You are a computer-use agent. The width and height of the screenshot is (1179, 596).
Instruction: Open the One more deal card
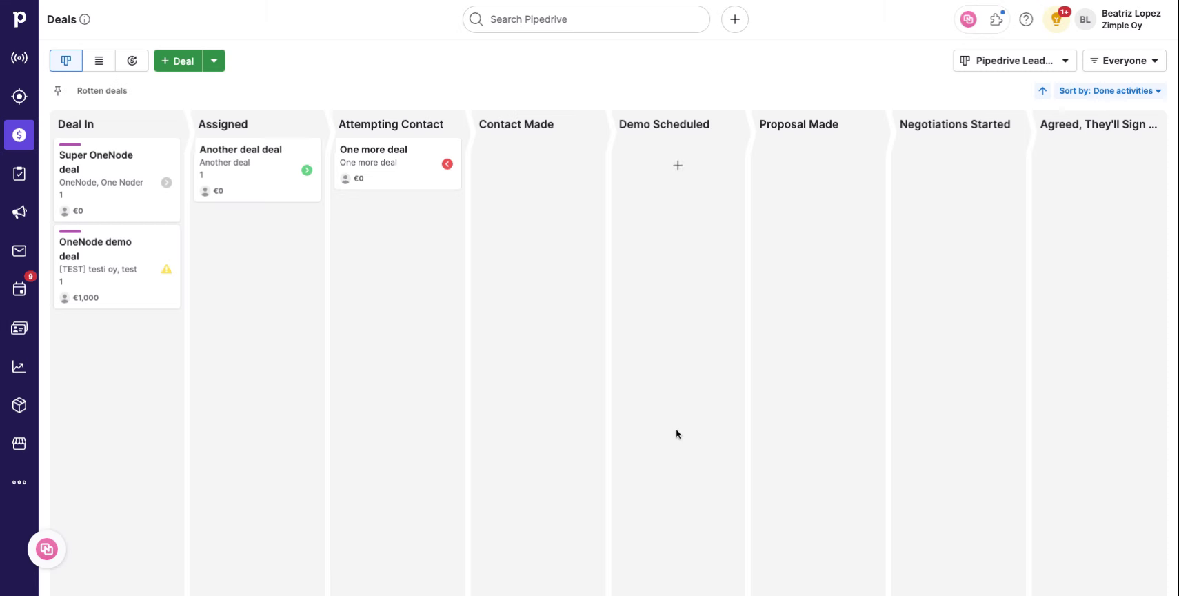(x=398, y=163)
